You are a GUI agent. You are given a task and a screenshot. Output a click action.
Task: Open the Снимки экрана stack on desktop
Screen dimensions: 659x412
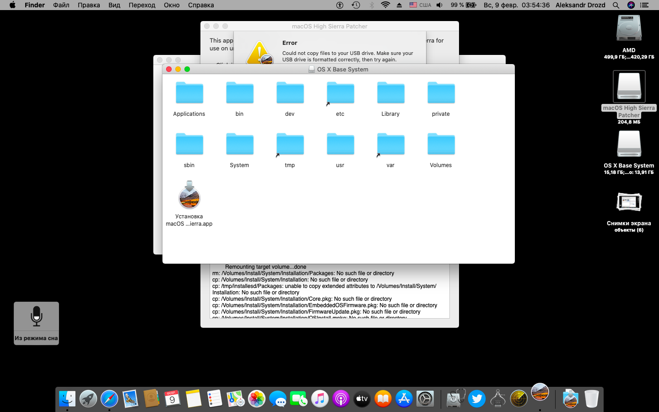[x=629, y=202]
